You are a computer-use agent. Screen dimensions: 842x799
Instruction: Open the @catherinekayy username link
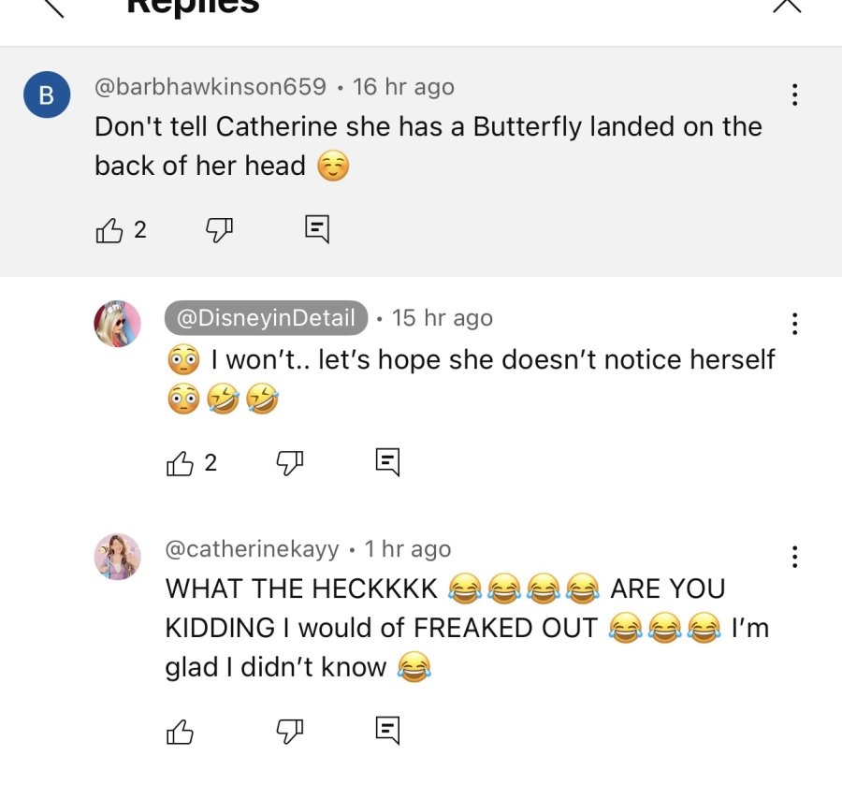[252, 549]
